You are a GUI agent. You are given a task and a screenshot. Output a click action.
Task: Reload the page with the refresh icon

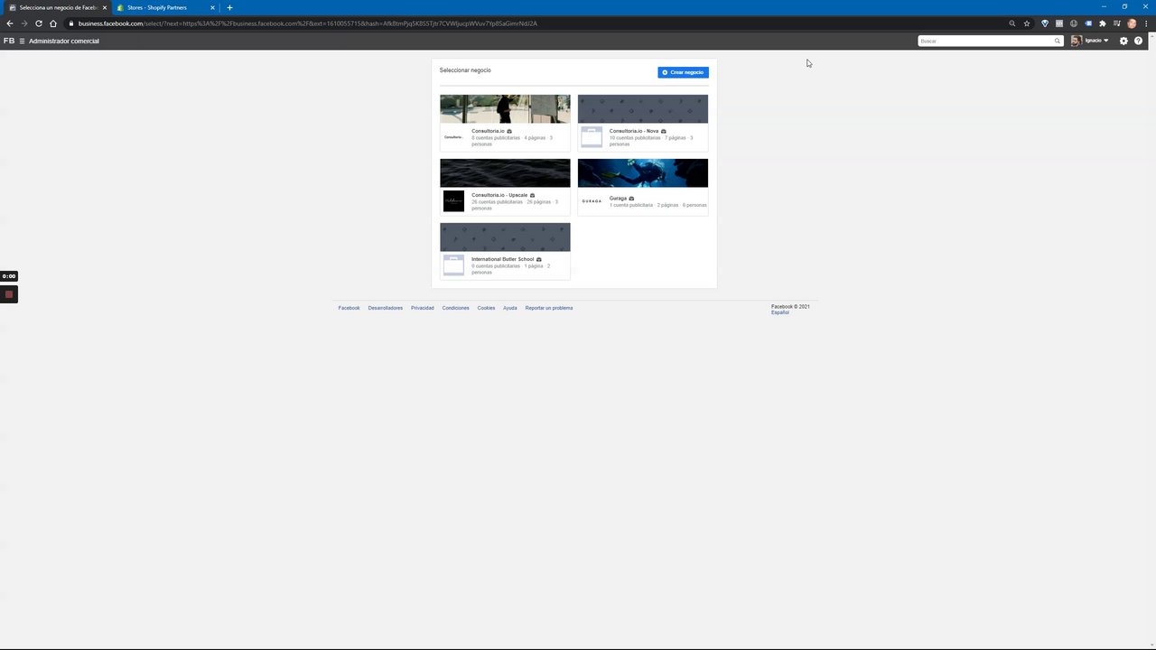(39, 23)
